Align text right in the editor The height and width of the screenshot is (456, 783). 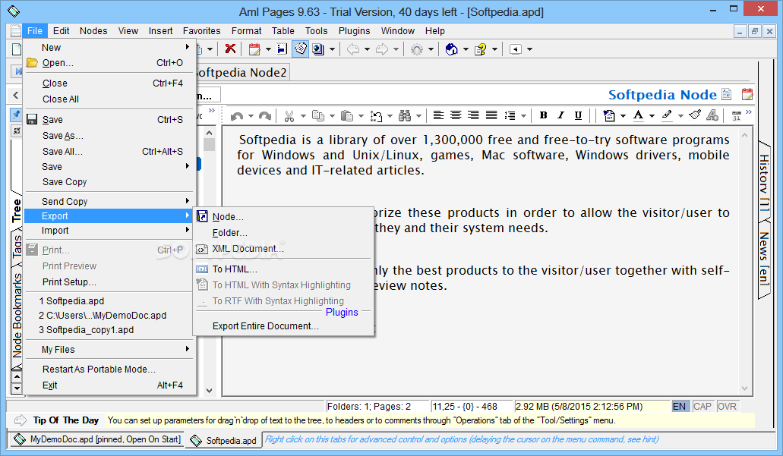(473, 115)
